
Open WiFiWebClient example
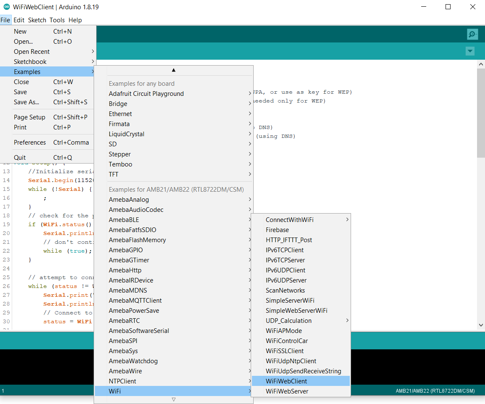(301, 381)
